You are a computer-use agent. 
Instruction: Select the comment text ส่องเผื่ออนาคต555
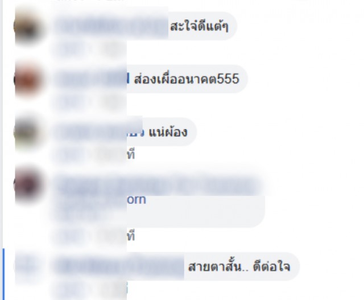coord(187,79)
